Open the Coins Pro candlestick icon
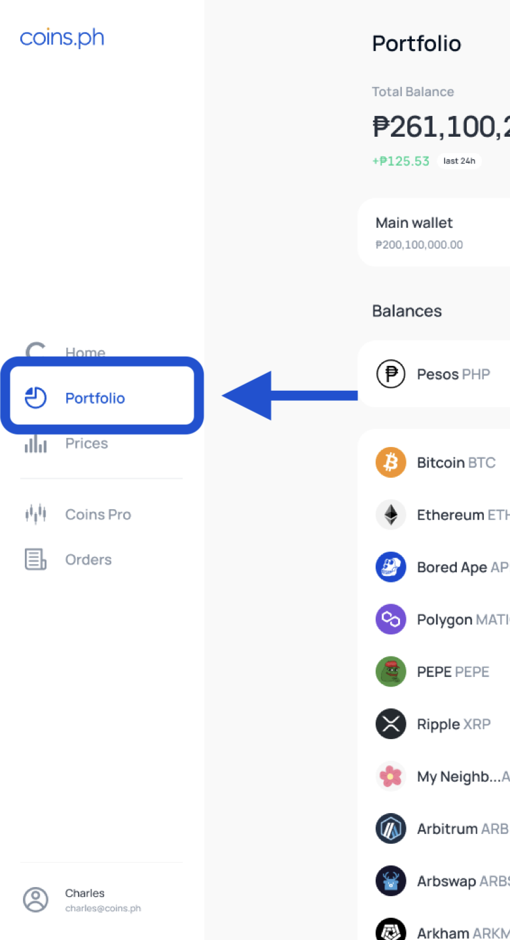This screenshot has width=510, height=940. [x=35, y=515]
